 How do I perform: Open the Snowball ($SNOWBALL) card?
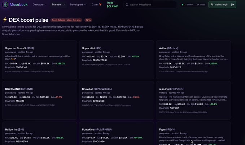[117, 101]
